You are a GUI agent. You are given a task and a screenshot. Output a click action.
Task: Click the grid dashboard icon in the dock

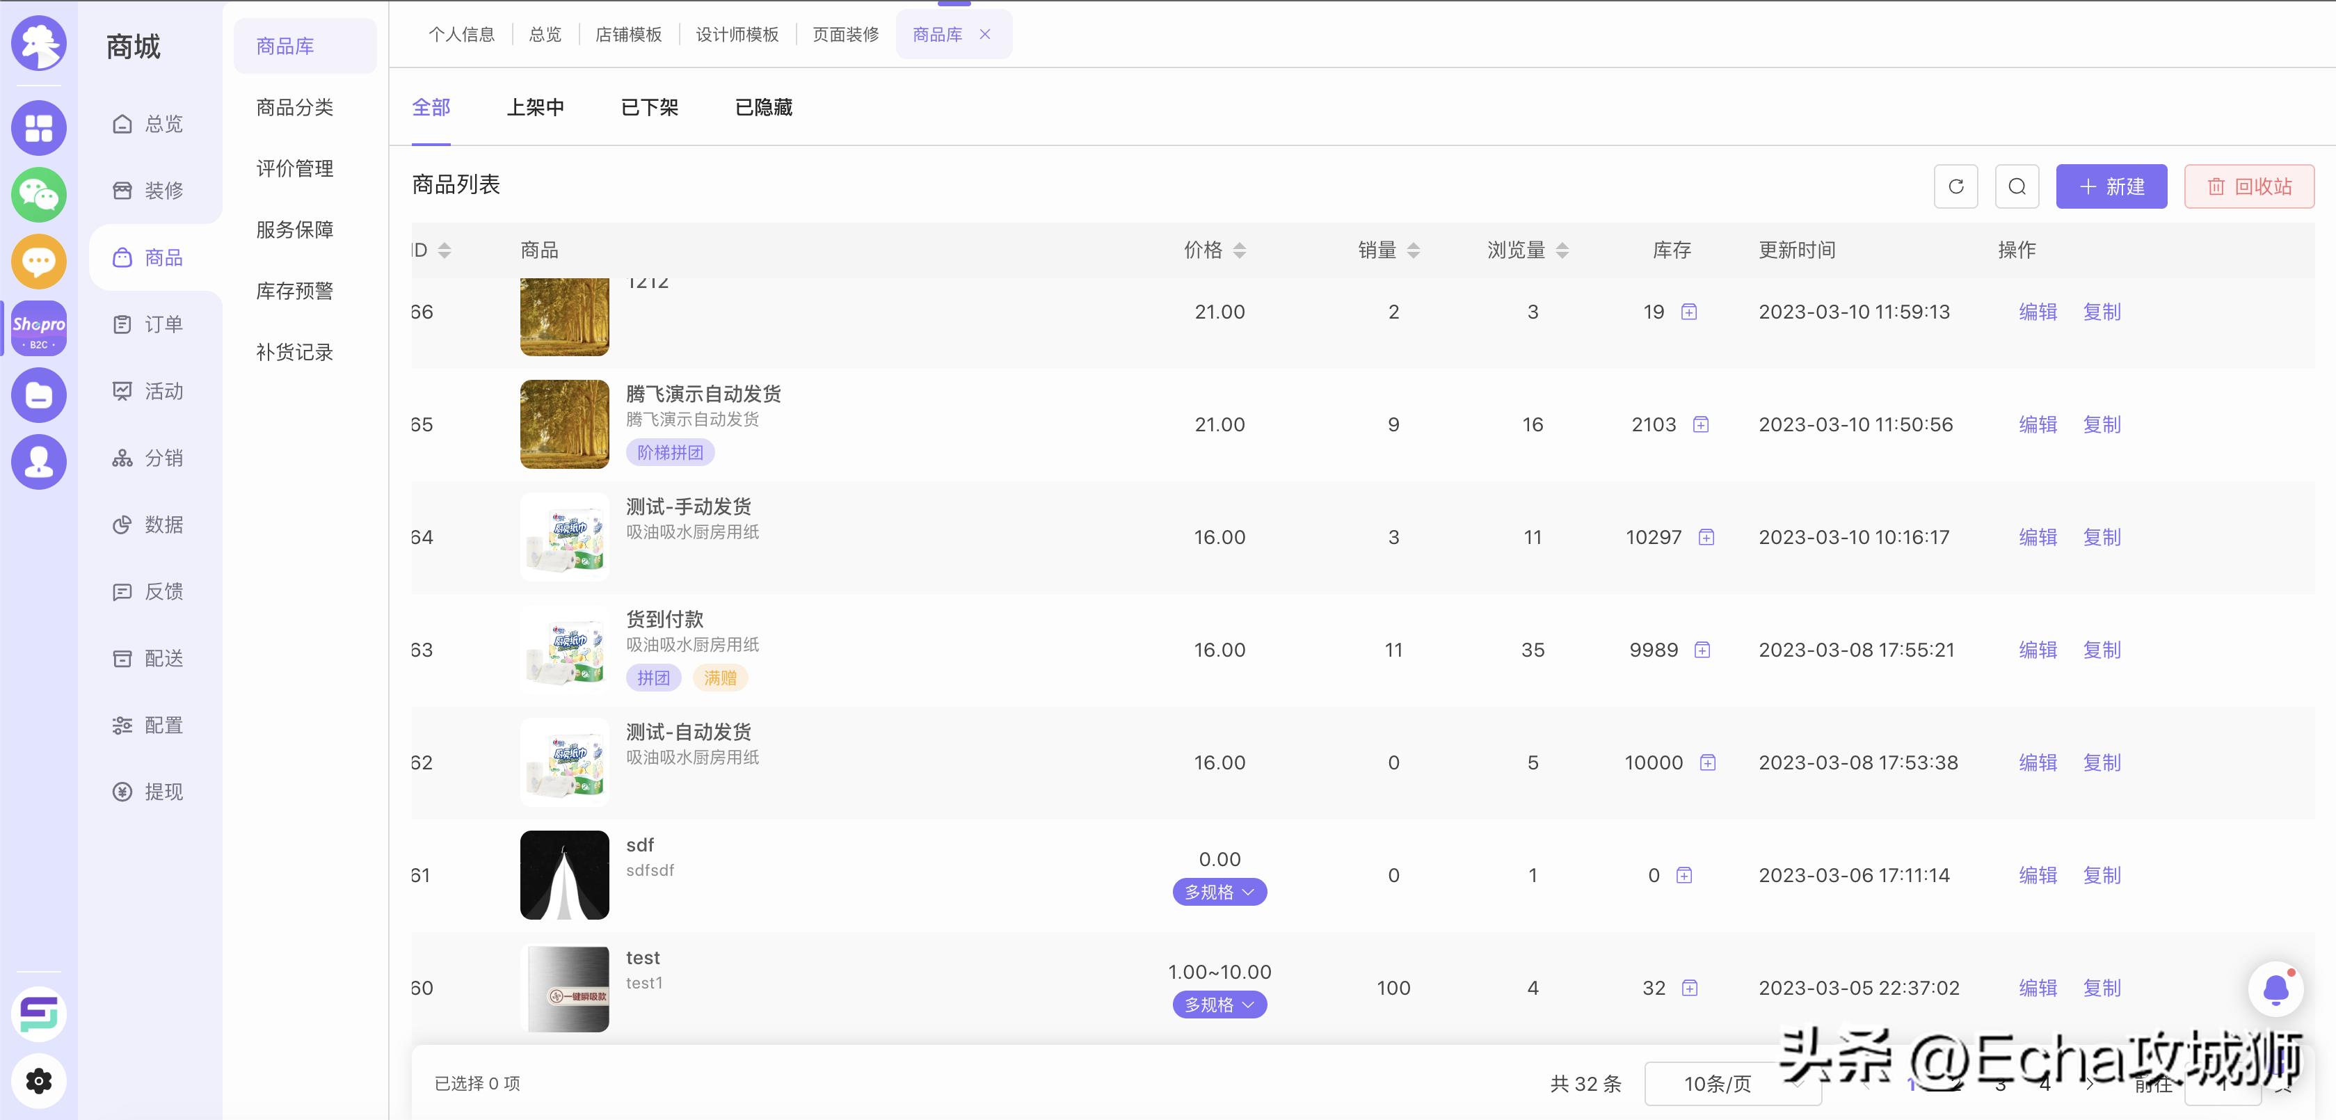coord(38,127)
